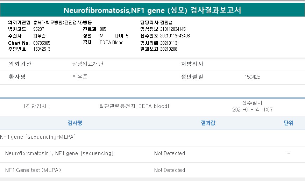Click sequencing result Not Detected value
305x181 pixels.
(x=169, y=153)
